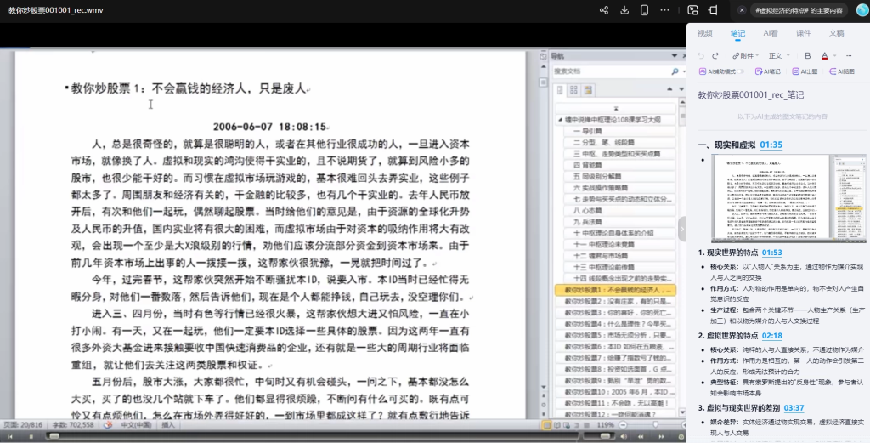Open the 附件 attachment dropdown

745,55
